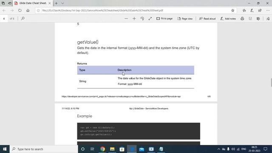Open volume control in system tray
272x153 pixels.
click(233, 149)
